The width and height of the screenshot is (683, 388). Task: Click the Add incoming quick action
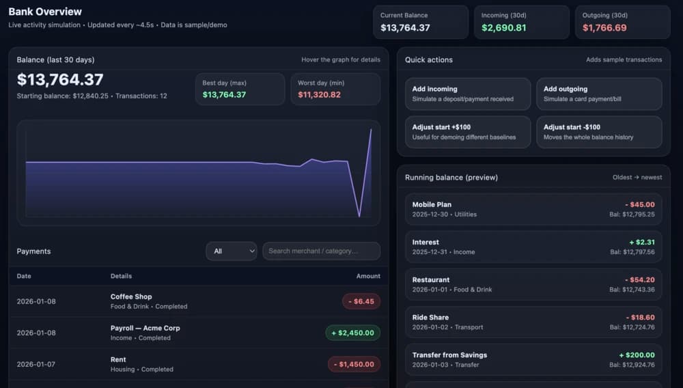(x=467, y=94)
